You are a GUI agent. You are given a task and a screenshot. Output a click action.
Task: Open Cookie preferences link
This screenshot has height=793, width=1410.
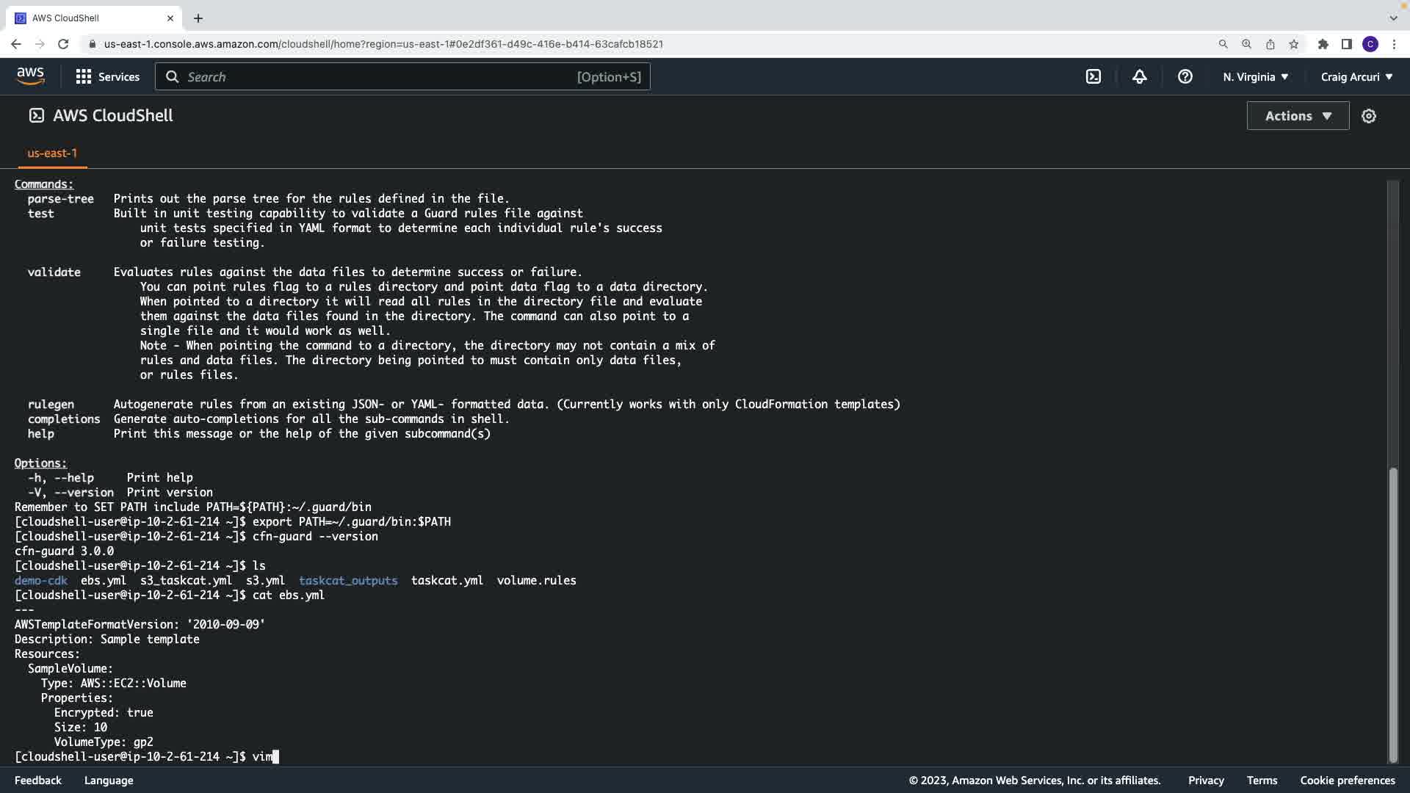pyautogui.click(x=1347, y=781)
